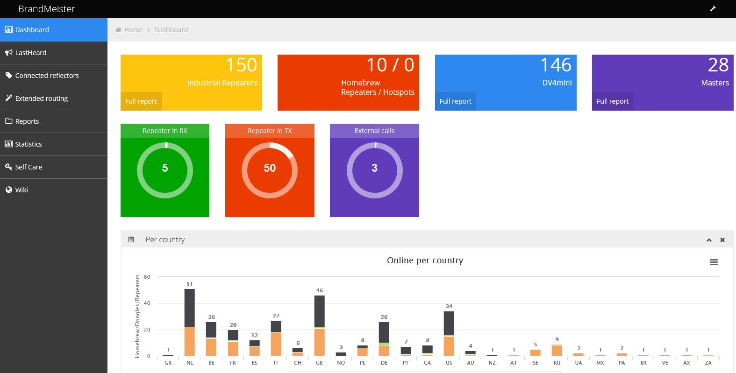Image resolution: width=736 pixels, height=373 pixels.
Task: Click the BE bar in the chart
Action: coord(211,339)
